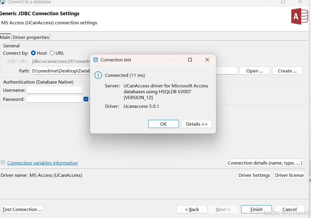Click the Create ... button
The height and width of the screenshot is (218, 311).
pos(287,71)
